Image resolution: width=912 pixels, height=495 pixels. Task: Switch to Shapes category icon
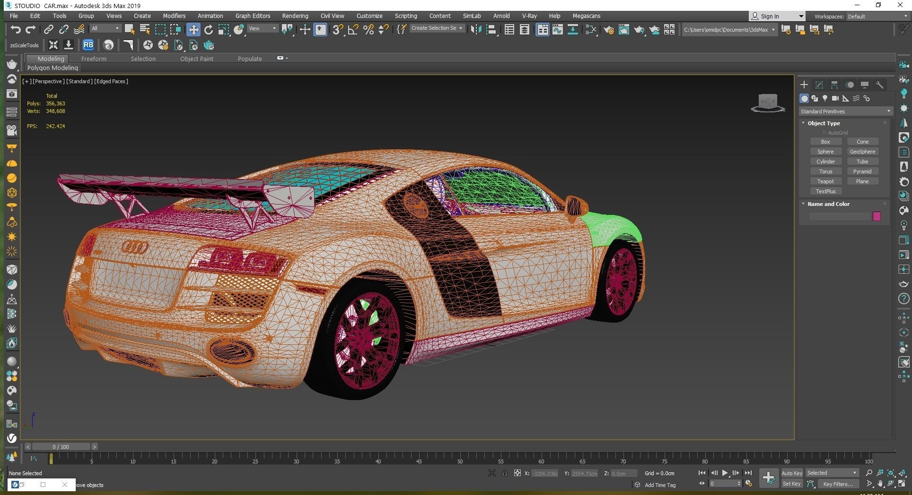click(x=815, y=98)
